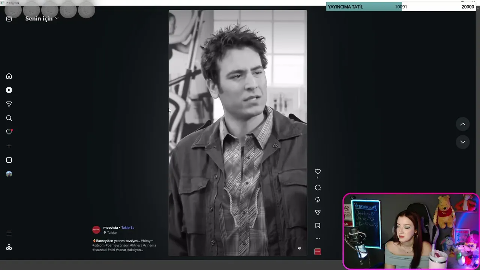Go to the next reel with the down arrow
Viewport: 480px width, 270px height.
[x=463, y=142]
